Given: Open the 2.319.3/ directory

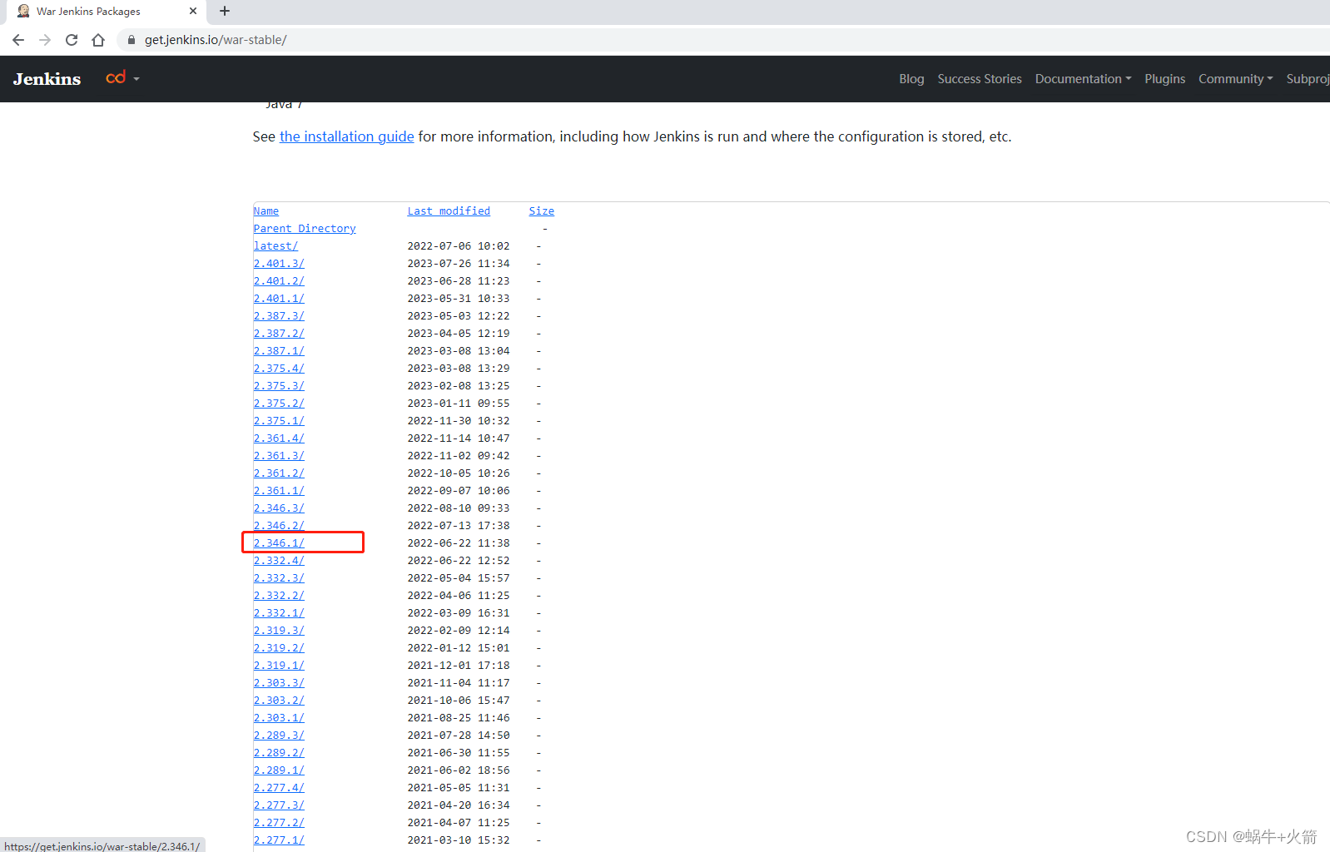Looking at the screenshot, I should click(x=279, y=631).
